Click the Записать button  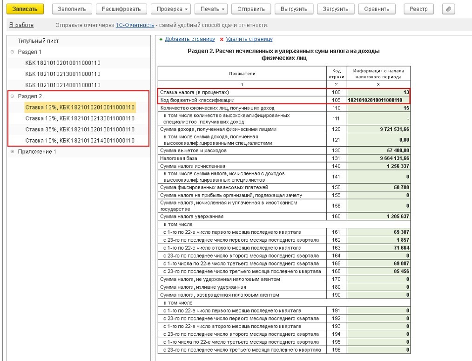[25, 9]
